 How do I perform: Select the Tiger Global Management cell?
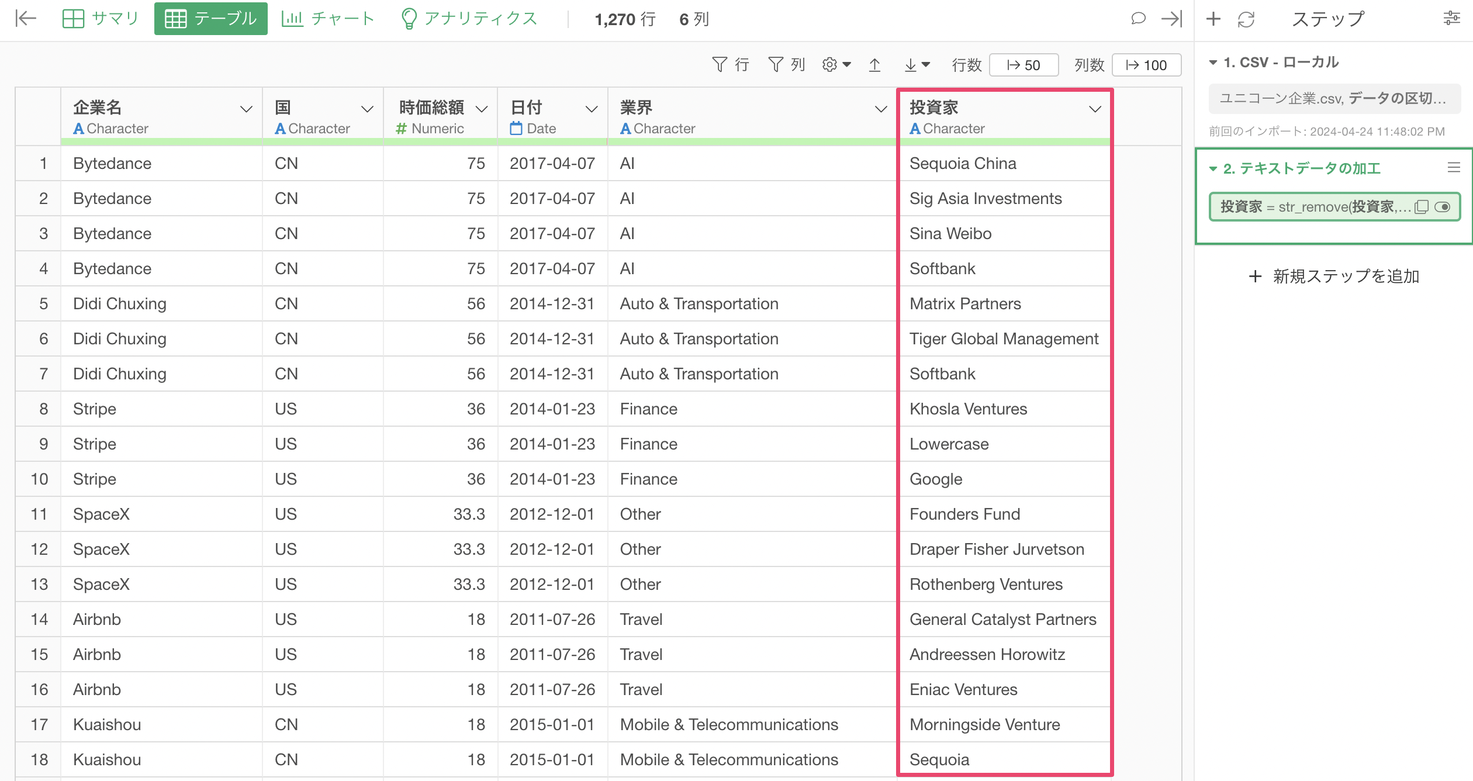(x=1004, y=339)
